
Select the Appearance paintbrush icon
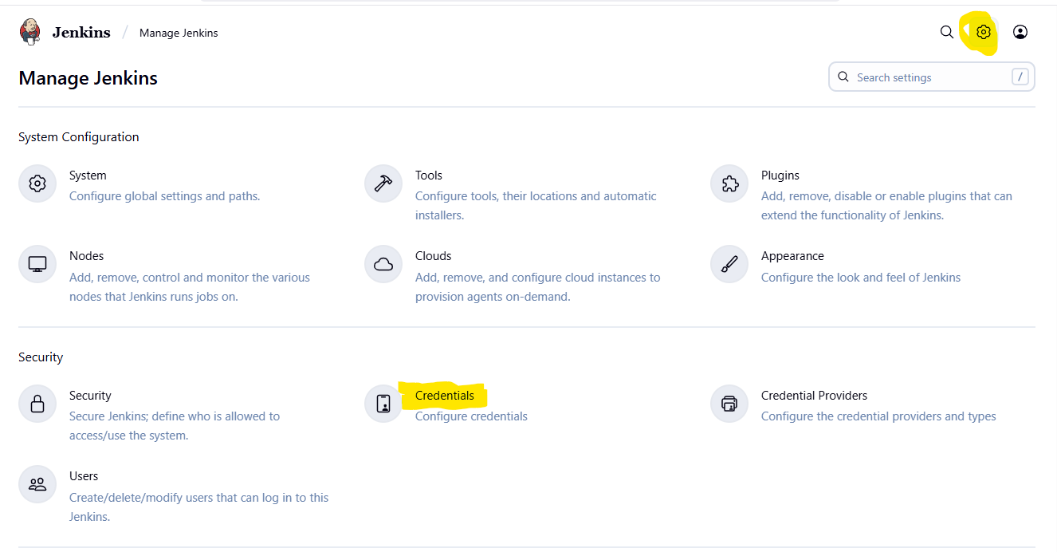point(729,264)
